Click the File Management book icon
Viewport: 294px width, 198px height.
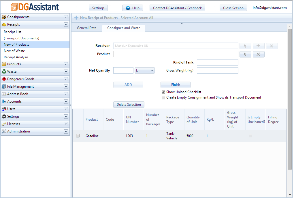point(4,86)
